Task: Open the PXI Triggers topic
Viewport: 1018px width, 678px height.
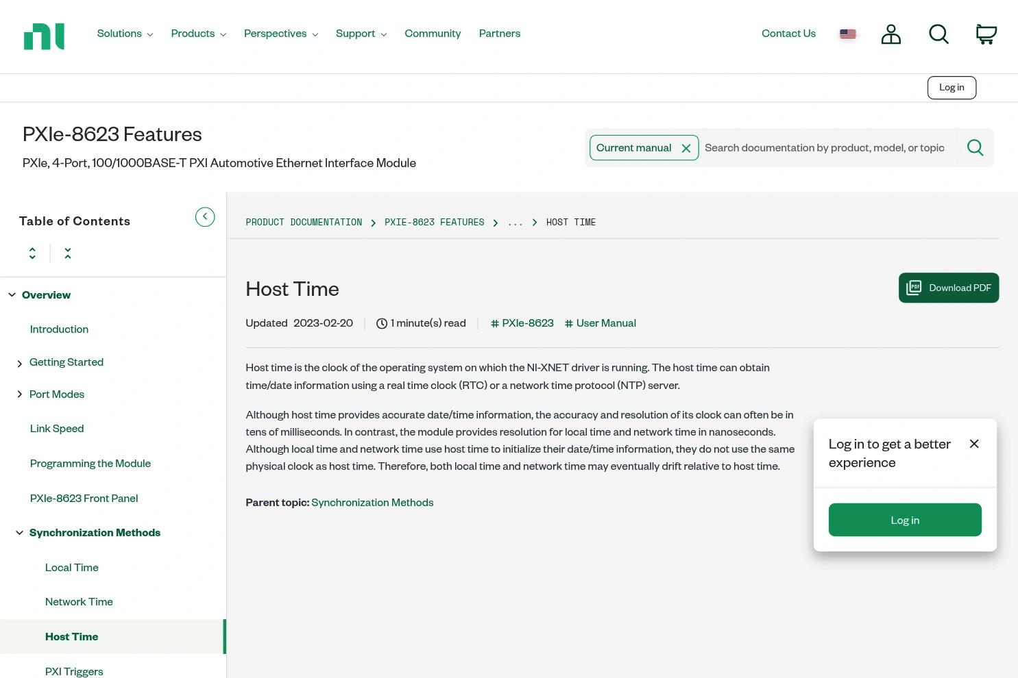Action: click(x=74, y=671)
